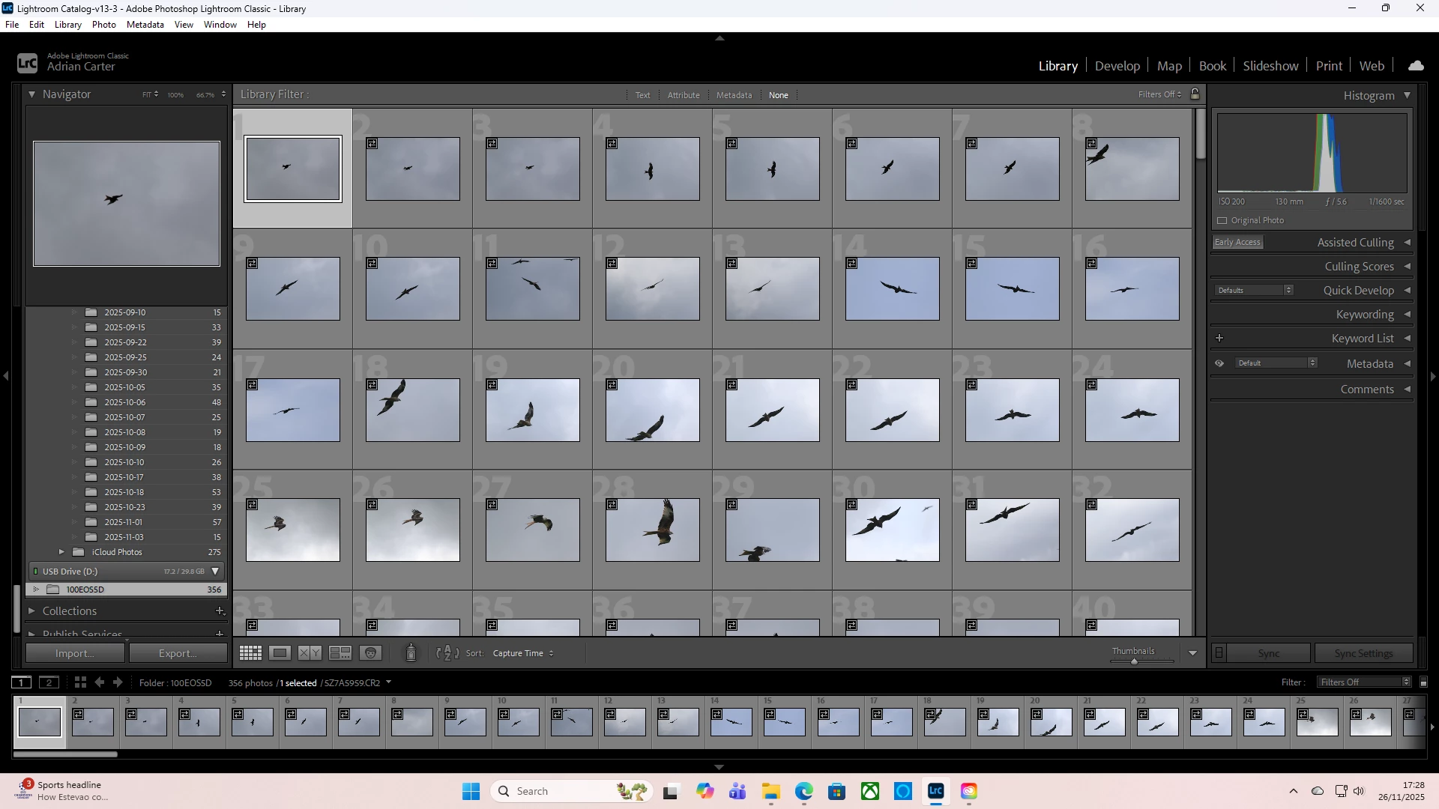Click the Export button
The image size is (1439, 809).
[178, 653]
